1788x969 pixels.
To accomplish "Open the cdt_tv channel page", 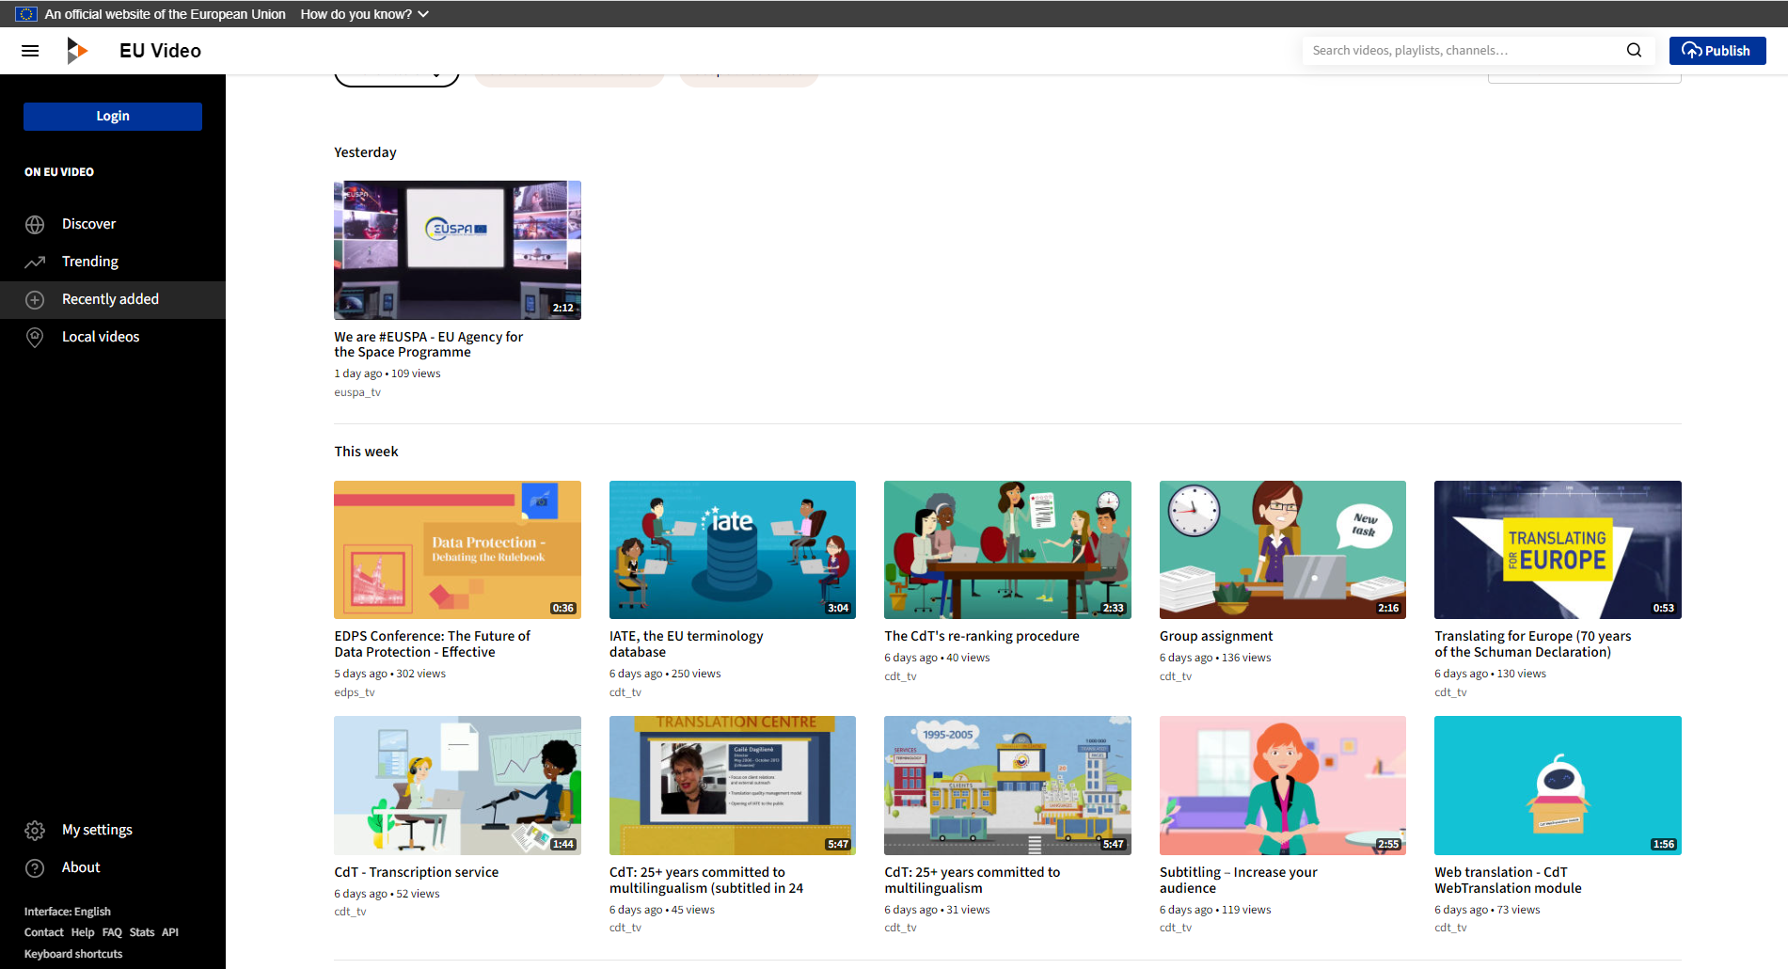I will 626,691.
